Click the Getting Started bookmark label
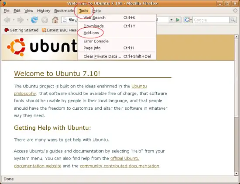Viewport: 240px width, 184px height. (24, 30)
